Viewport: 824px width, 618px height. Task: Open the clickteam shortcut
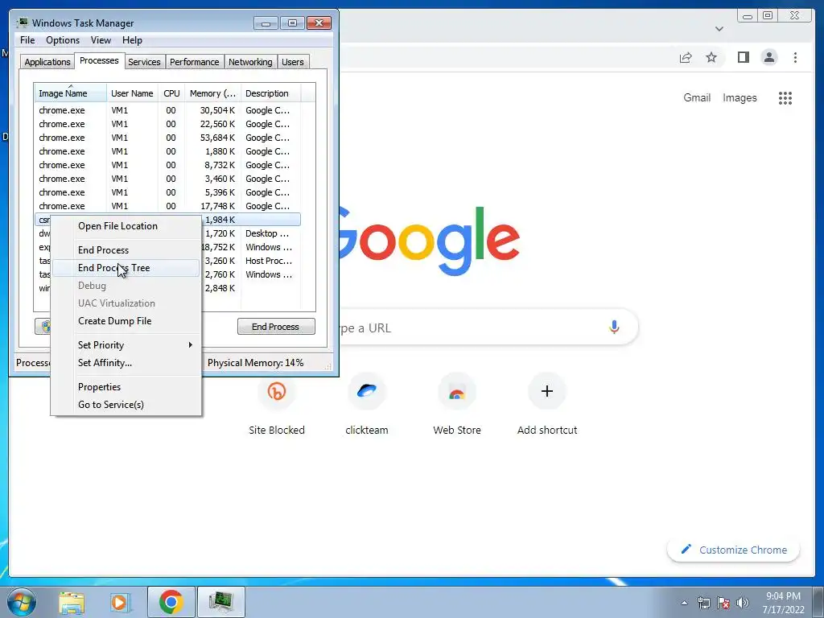coord(367,406)
